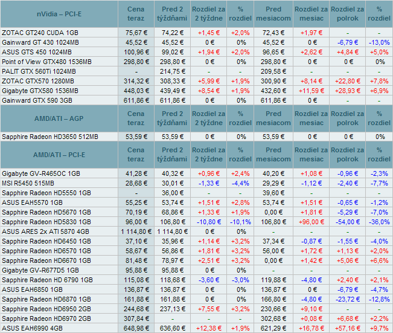The height and width of the screenshot is (333, 393).
Task: Click 'Sapphire Radeon HD5830 1GB' row name
Action: click(x=46, y=222)
